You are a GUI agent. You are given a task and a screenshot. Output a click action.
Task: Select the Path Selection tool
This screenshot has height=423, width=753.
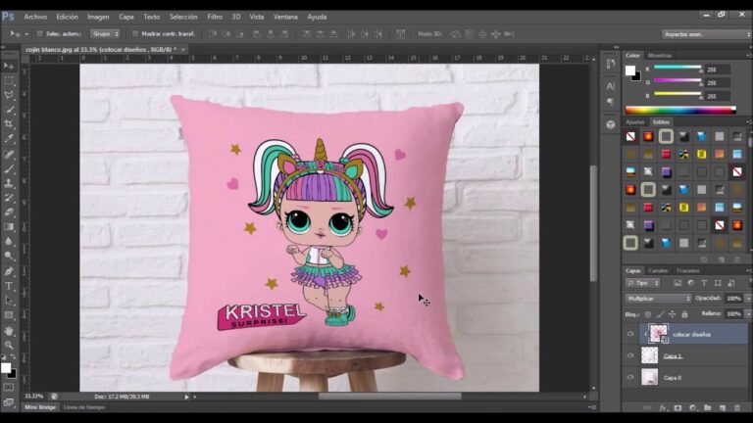tap(9, 301)
